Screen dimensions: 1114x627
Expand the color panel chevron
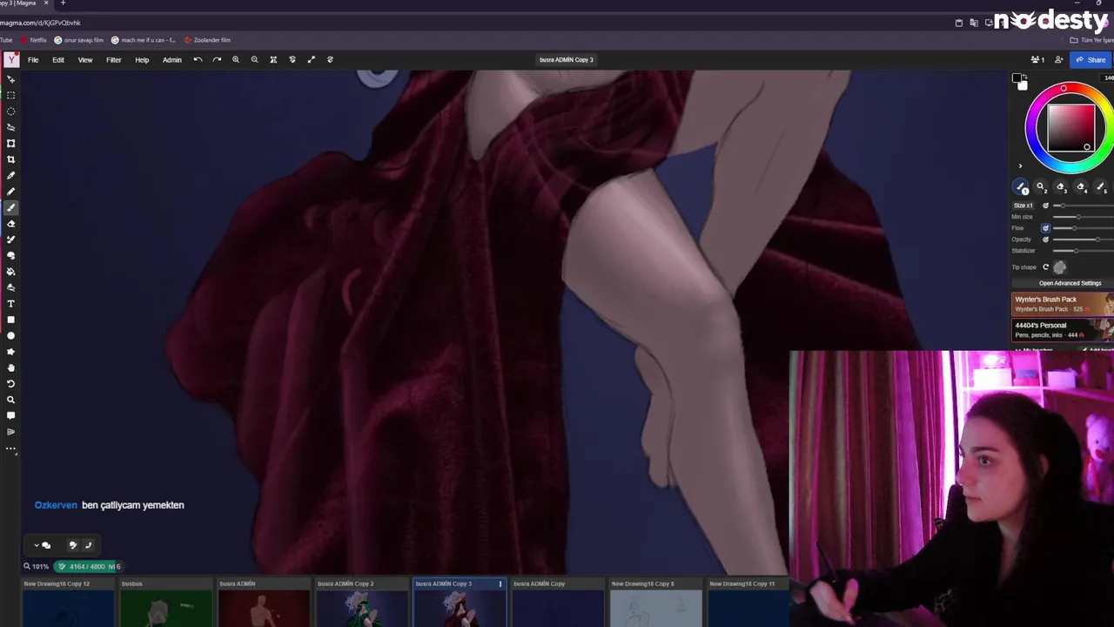(x=1021, y=165)
